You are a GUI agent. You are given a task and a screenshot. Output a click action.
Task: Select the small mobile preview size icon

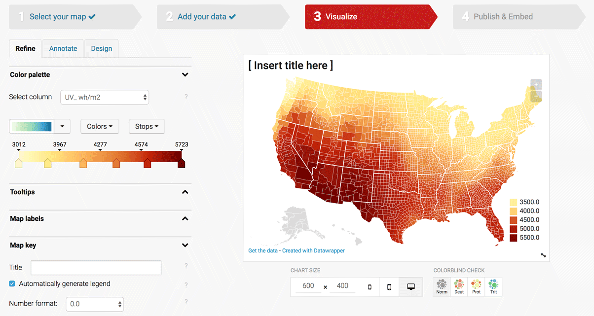(x=370, y=287)
